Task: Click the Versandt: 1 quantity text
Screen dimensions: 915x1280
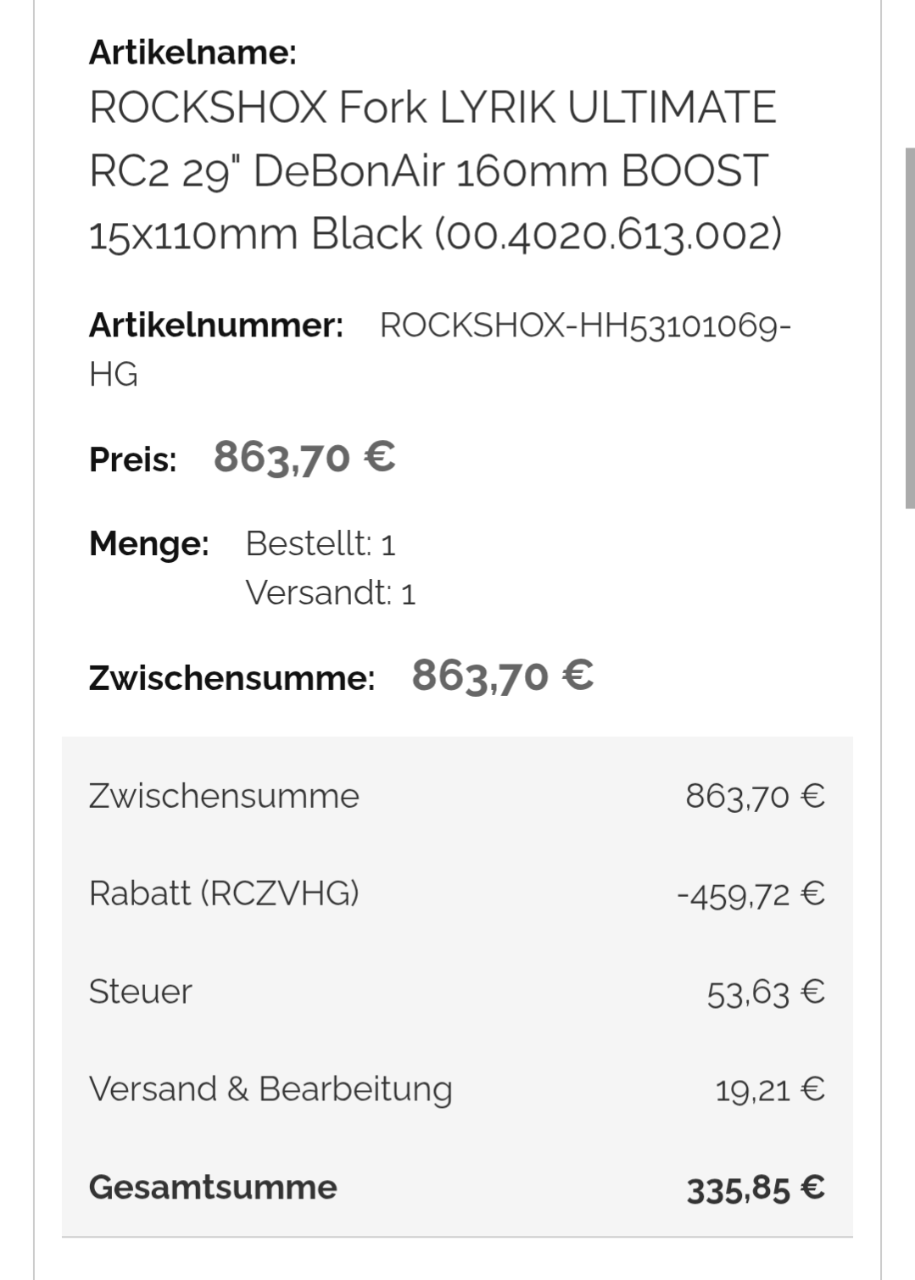Action: coord(331,593)
